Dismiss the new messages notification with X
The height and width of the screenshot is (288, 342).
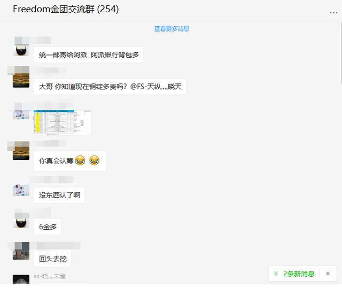(x=328, y=274)
